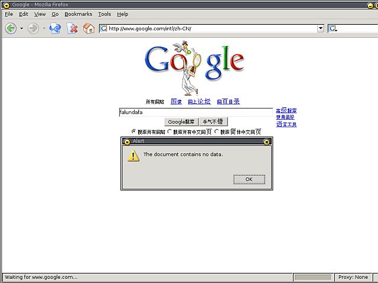Select the last search scope radio button

pyautogui.click(x=217, y=132)
